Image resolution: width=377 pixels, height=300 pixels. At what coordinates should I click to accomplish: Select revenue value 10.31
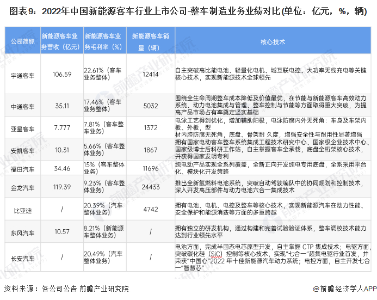[62, 150]
